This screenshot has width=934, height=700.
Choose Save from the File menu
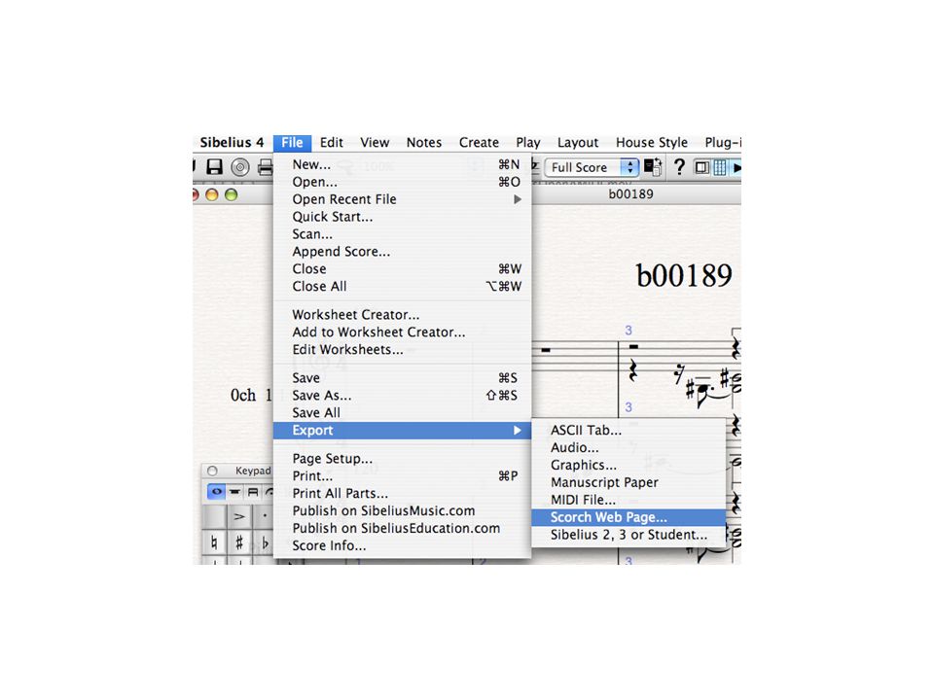pos(402,378)
